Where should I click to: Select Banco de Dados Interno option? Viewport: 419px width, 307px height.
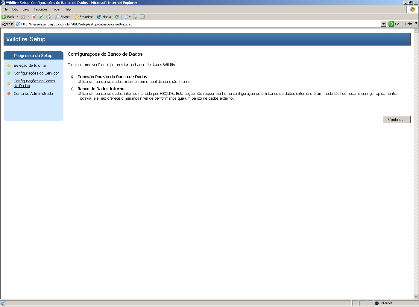coord(72,89)
